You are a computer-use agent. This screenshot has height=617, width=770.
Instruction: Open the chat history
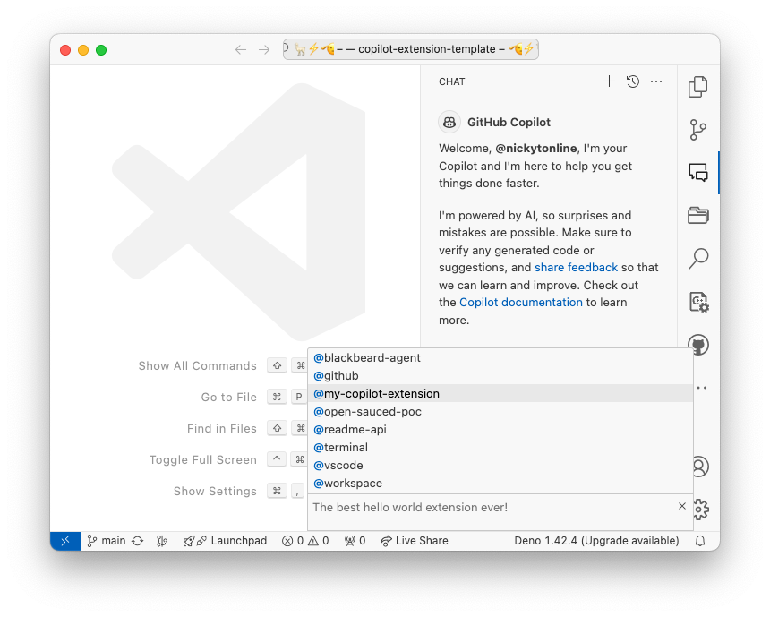632,81
